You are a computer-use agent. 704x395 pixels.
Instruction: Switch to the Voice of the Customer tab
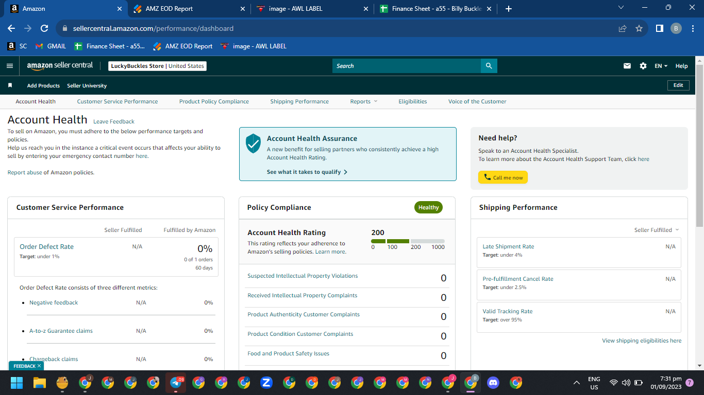(477, 101)
